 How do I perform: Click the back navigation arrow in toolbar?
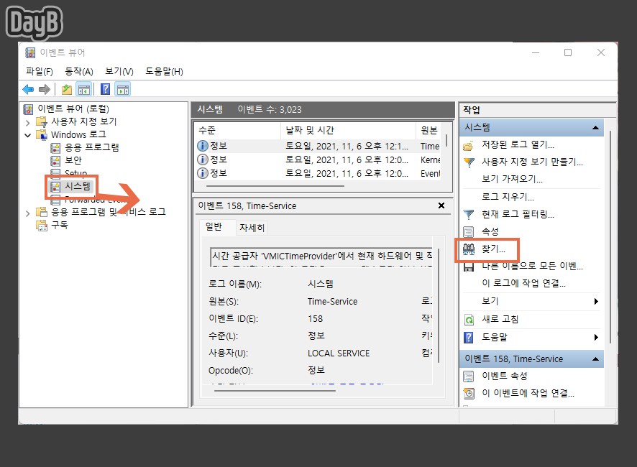click(27, 88)
